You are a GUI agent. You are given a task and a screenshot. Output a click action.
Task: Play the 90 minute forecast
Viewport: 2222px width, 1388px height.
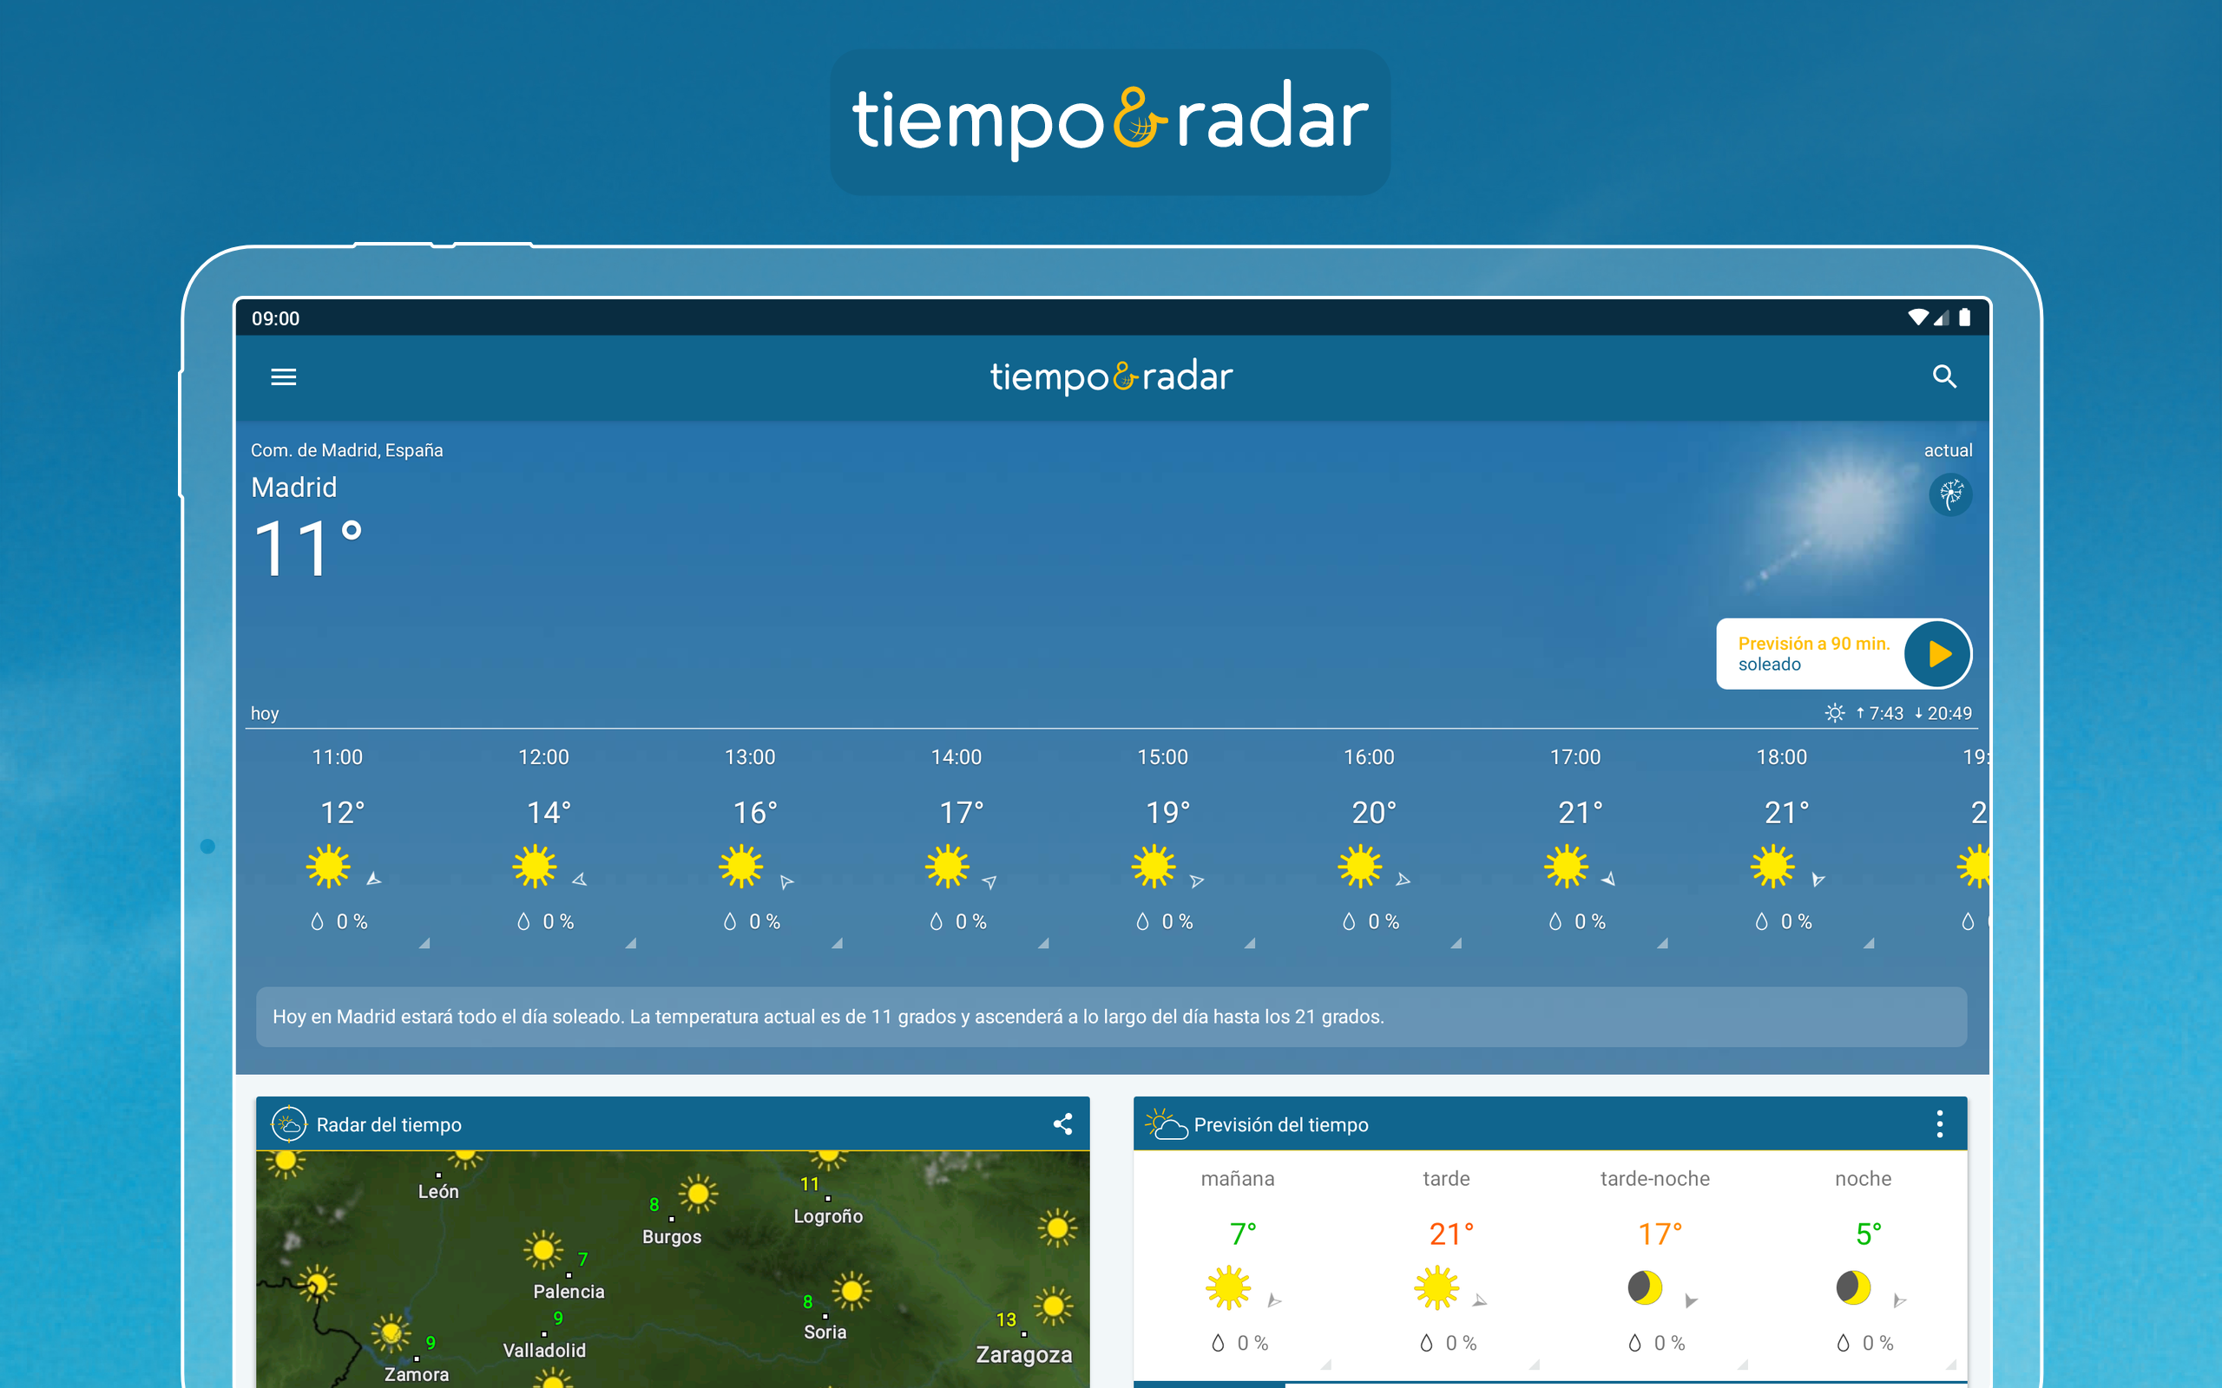[x=1937, y=653]
